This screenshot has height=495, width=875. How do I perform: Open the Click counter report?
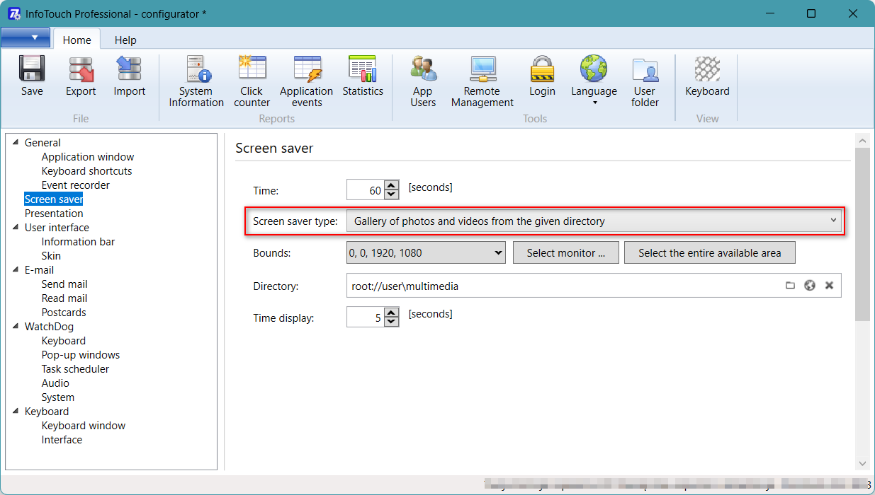tap(252, 81)
